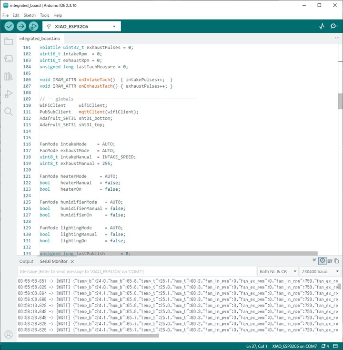Click lastTachMeasure on line 104
343x350 pixels.
96,67
